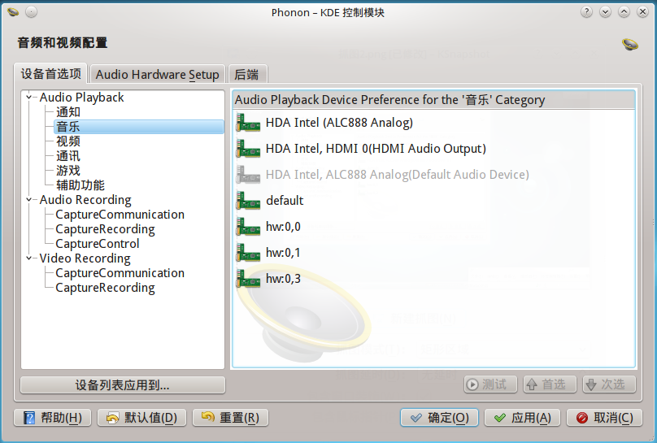Click the sound card icon next to default
This screenshot has width=657, height=443.
click(x=248, y=201)
